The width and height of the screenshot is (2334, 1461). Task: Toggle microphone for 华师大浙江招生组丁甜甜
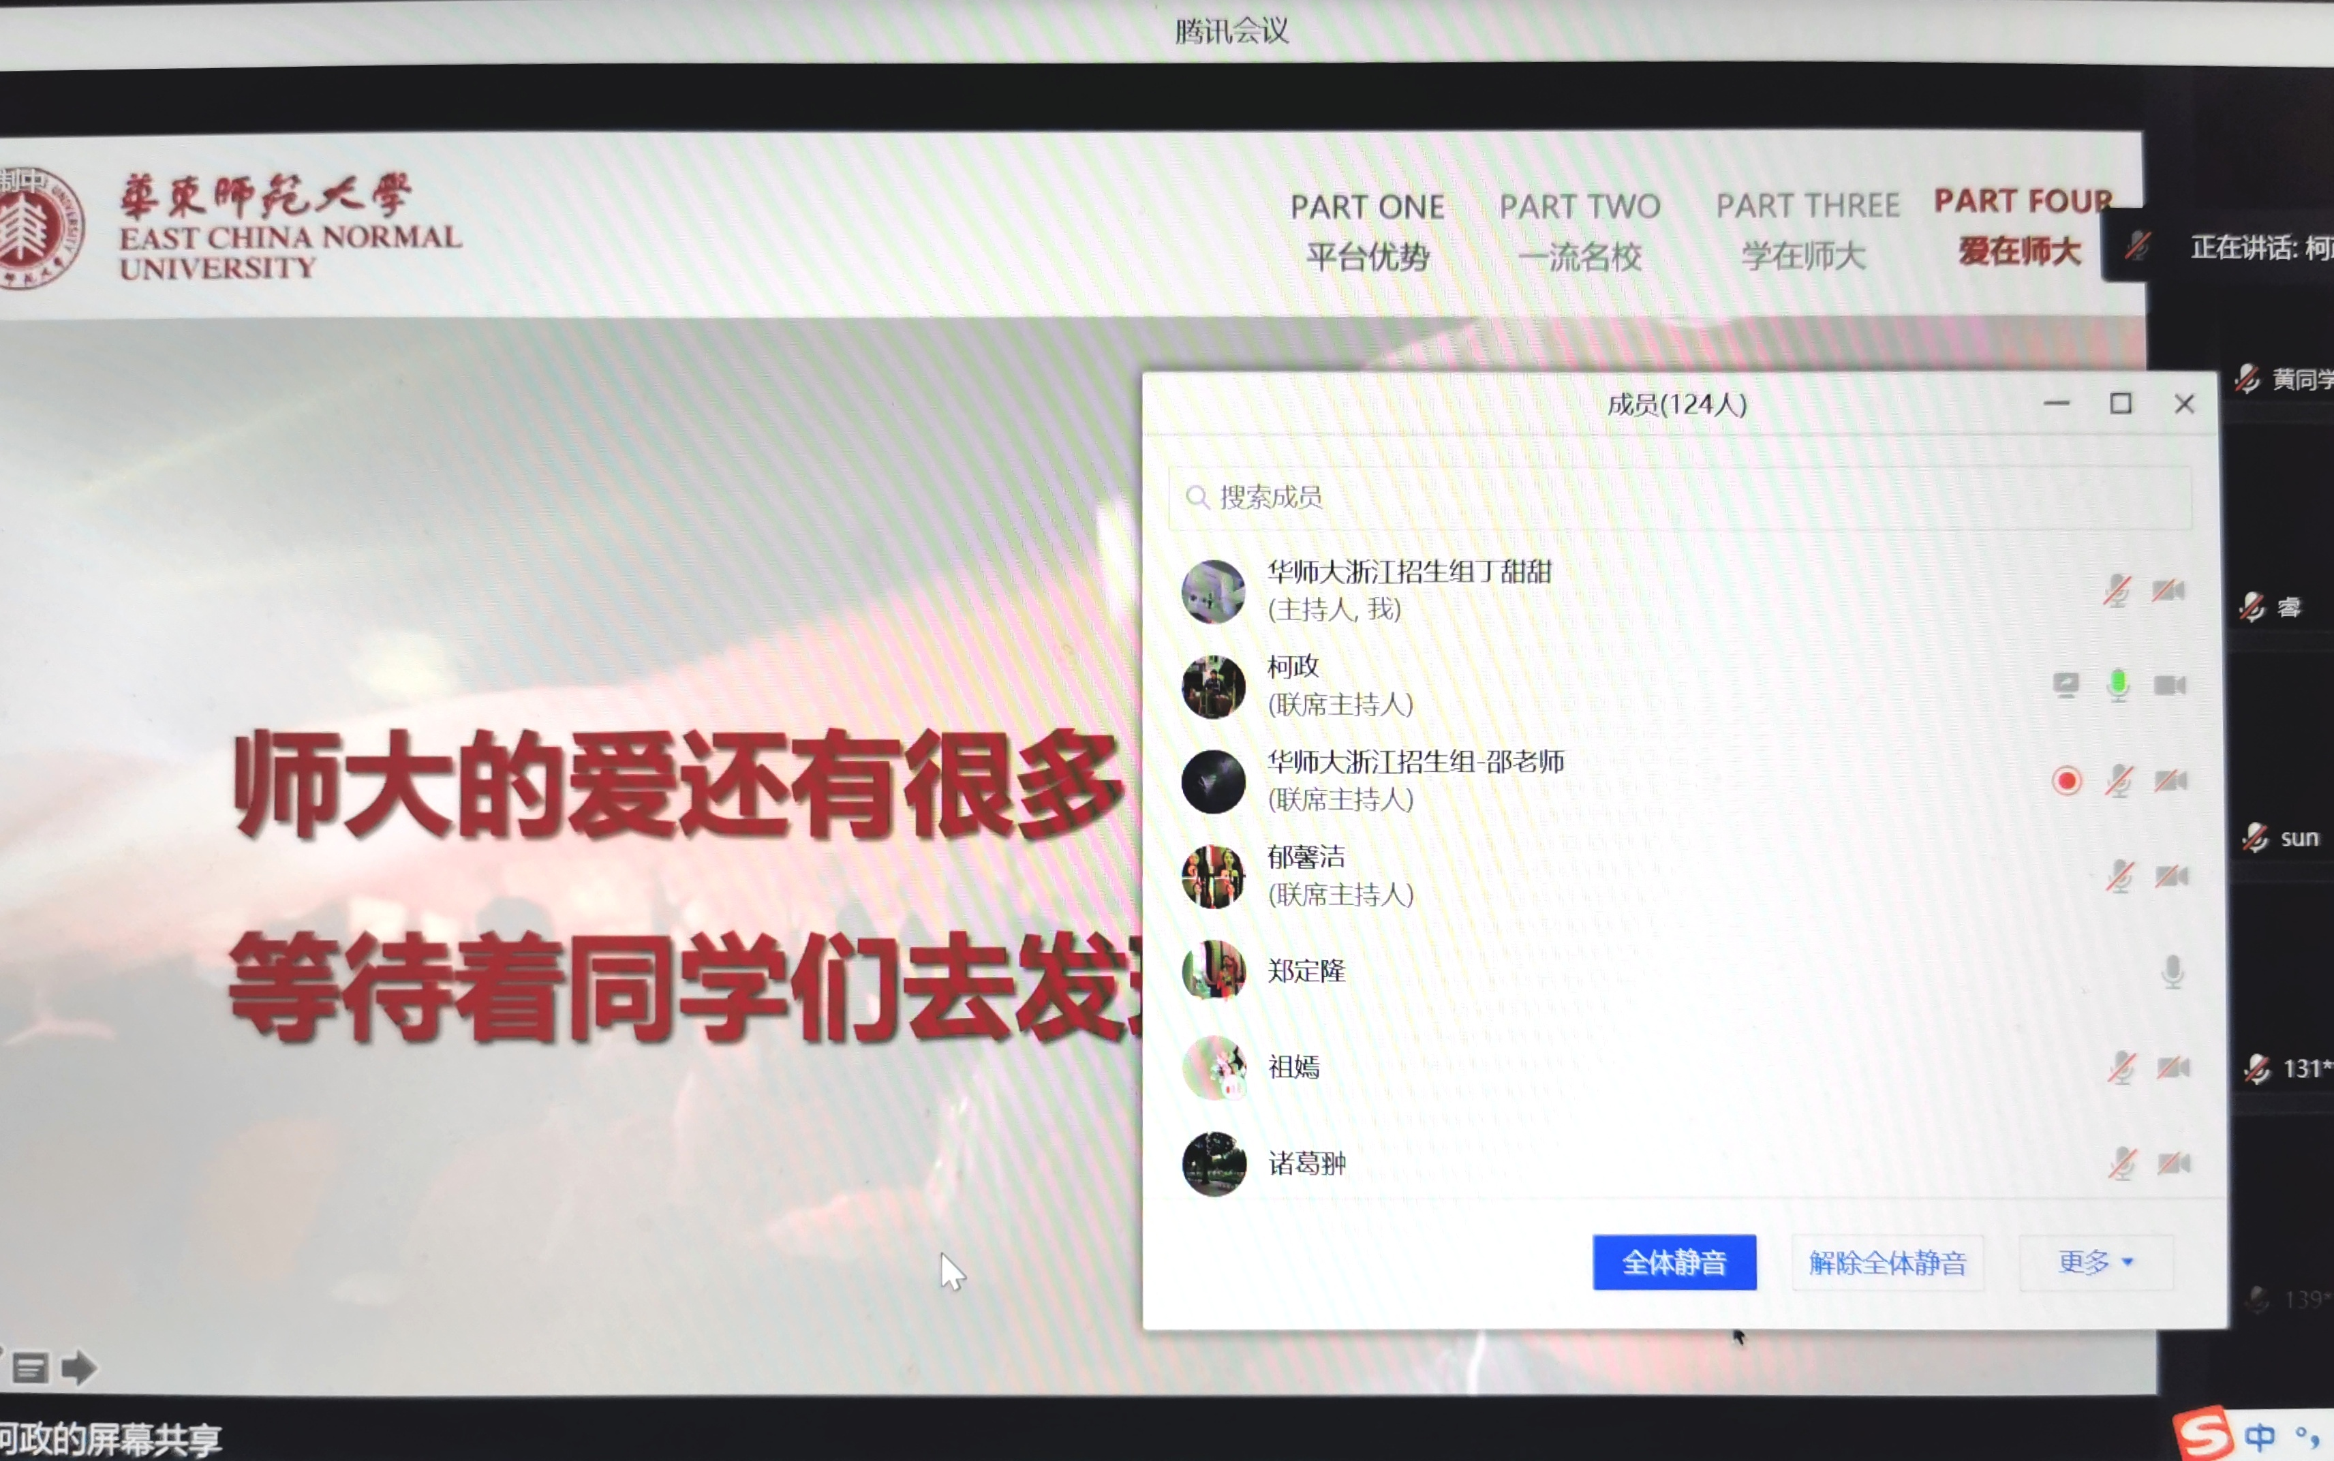[2117, 590]
